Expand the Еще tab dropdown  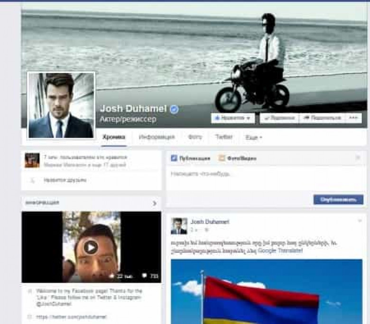pyautogui.click(x=254, y=137)
